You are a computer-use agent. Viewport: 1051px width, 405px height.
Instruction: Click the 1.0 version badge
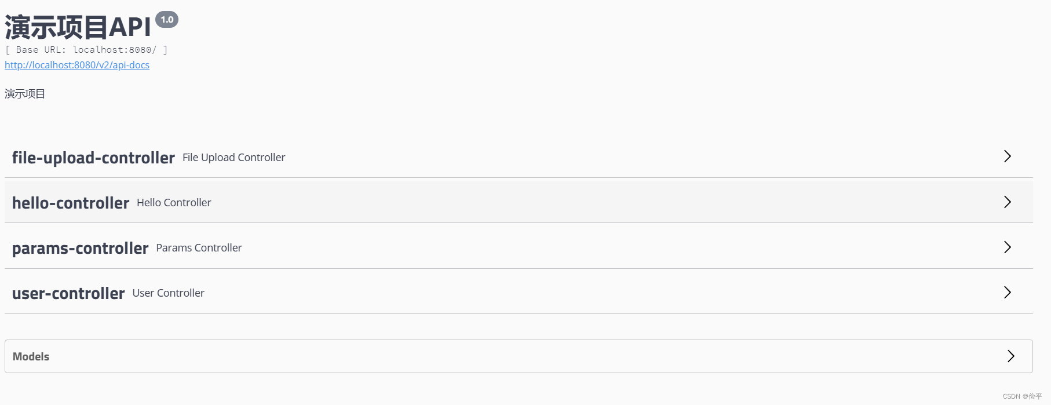[167, 20]
